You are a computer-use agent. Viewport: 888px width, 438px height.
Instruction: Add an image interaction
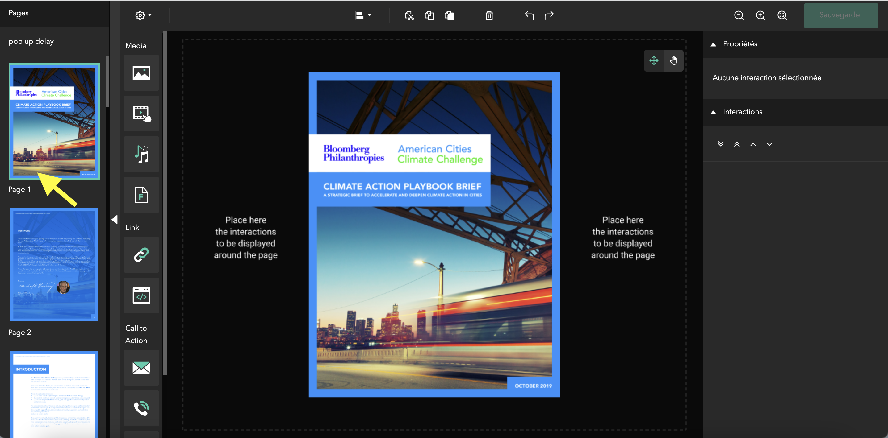[141, 73]
